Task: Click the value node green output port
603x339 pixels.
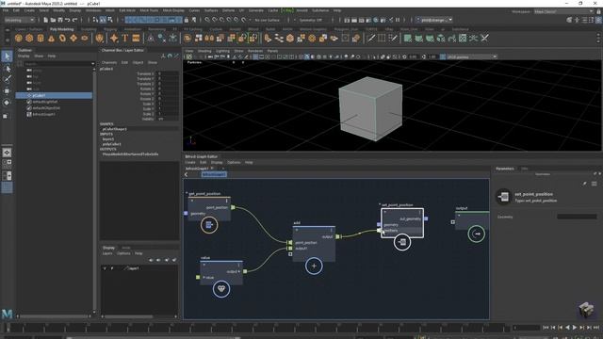Action: click(245, 271)
